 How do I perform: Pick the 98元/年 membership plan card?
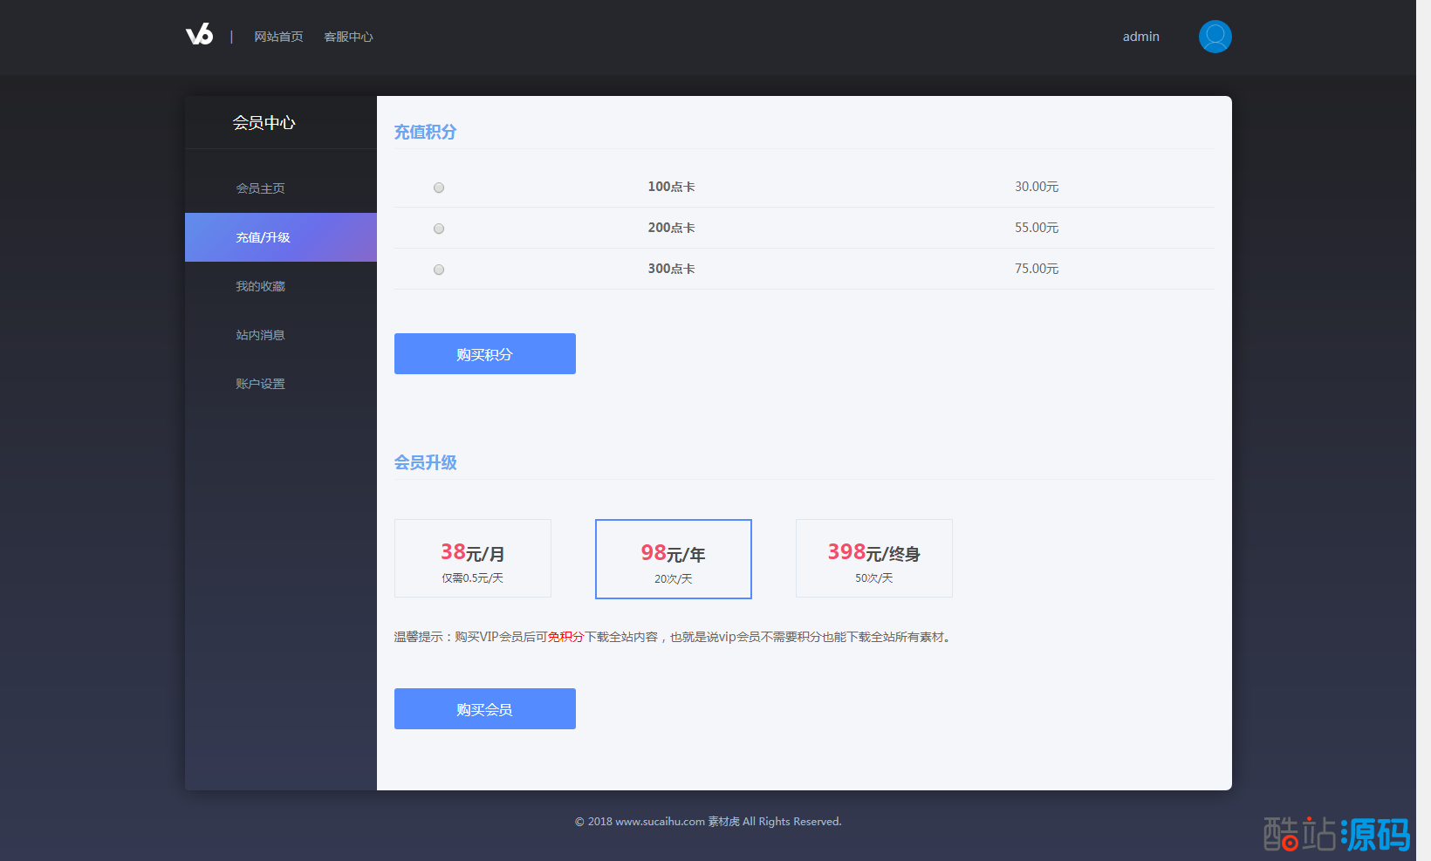pos(673,559)
